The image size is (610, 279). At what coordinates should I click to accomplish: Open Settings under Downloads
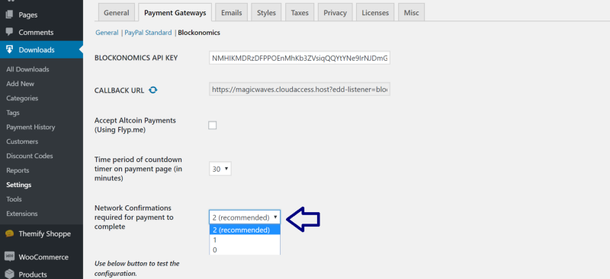point(18,185)
